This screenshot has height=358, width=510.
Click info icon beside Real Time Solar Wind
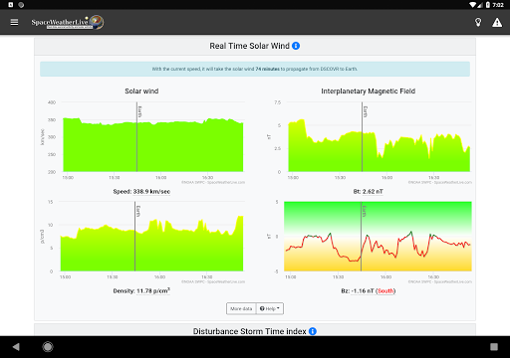pos(296,46)
